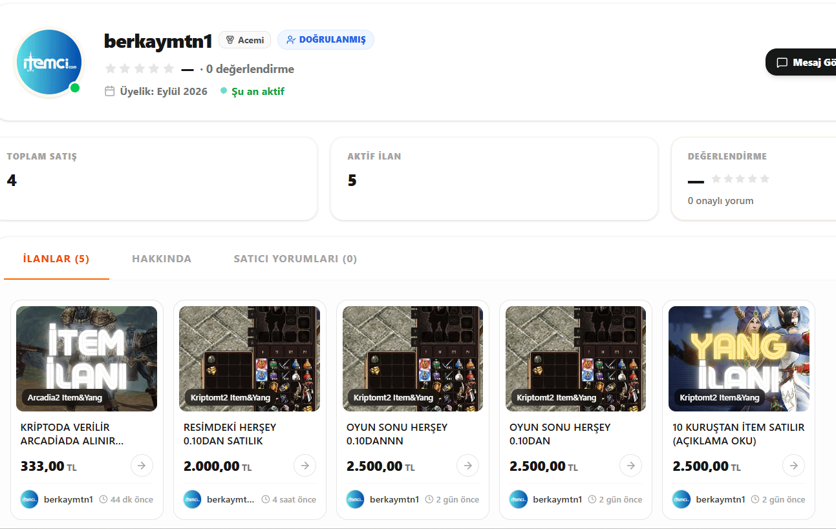Click arrow icon on OYUN SONU HERŞEY 0.10DANNN card
The height and width of the screenshot is (529, 836).
pos(467,465)
